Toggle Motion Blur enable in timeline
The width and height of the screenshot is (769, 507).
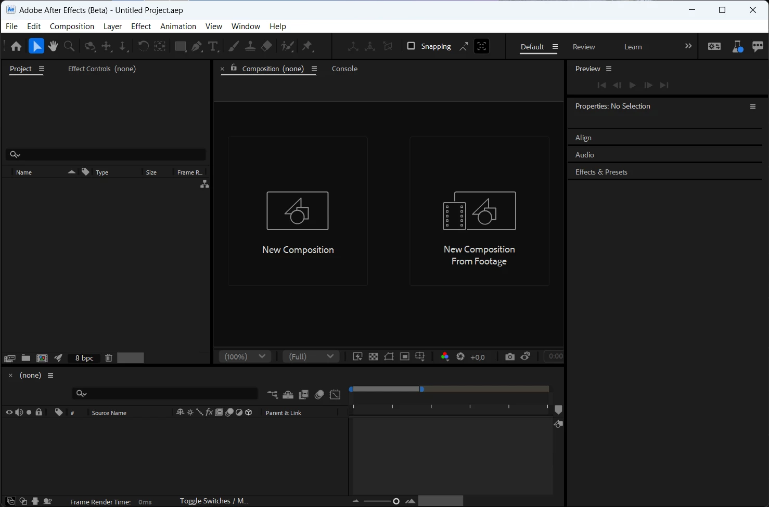tap(319, 395)
